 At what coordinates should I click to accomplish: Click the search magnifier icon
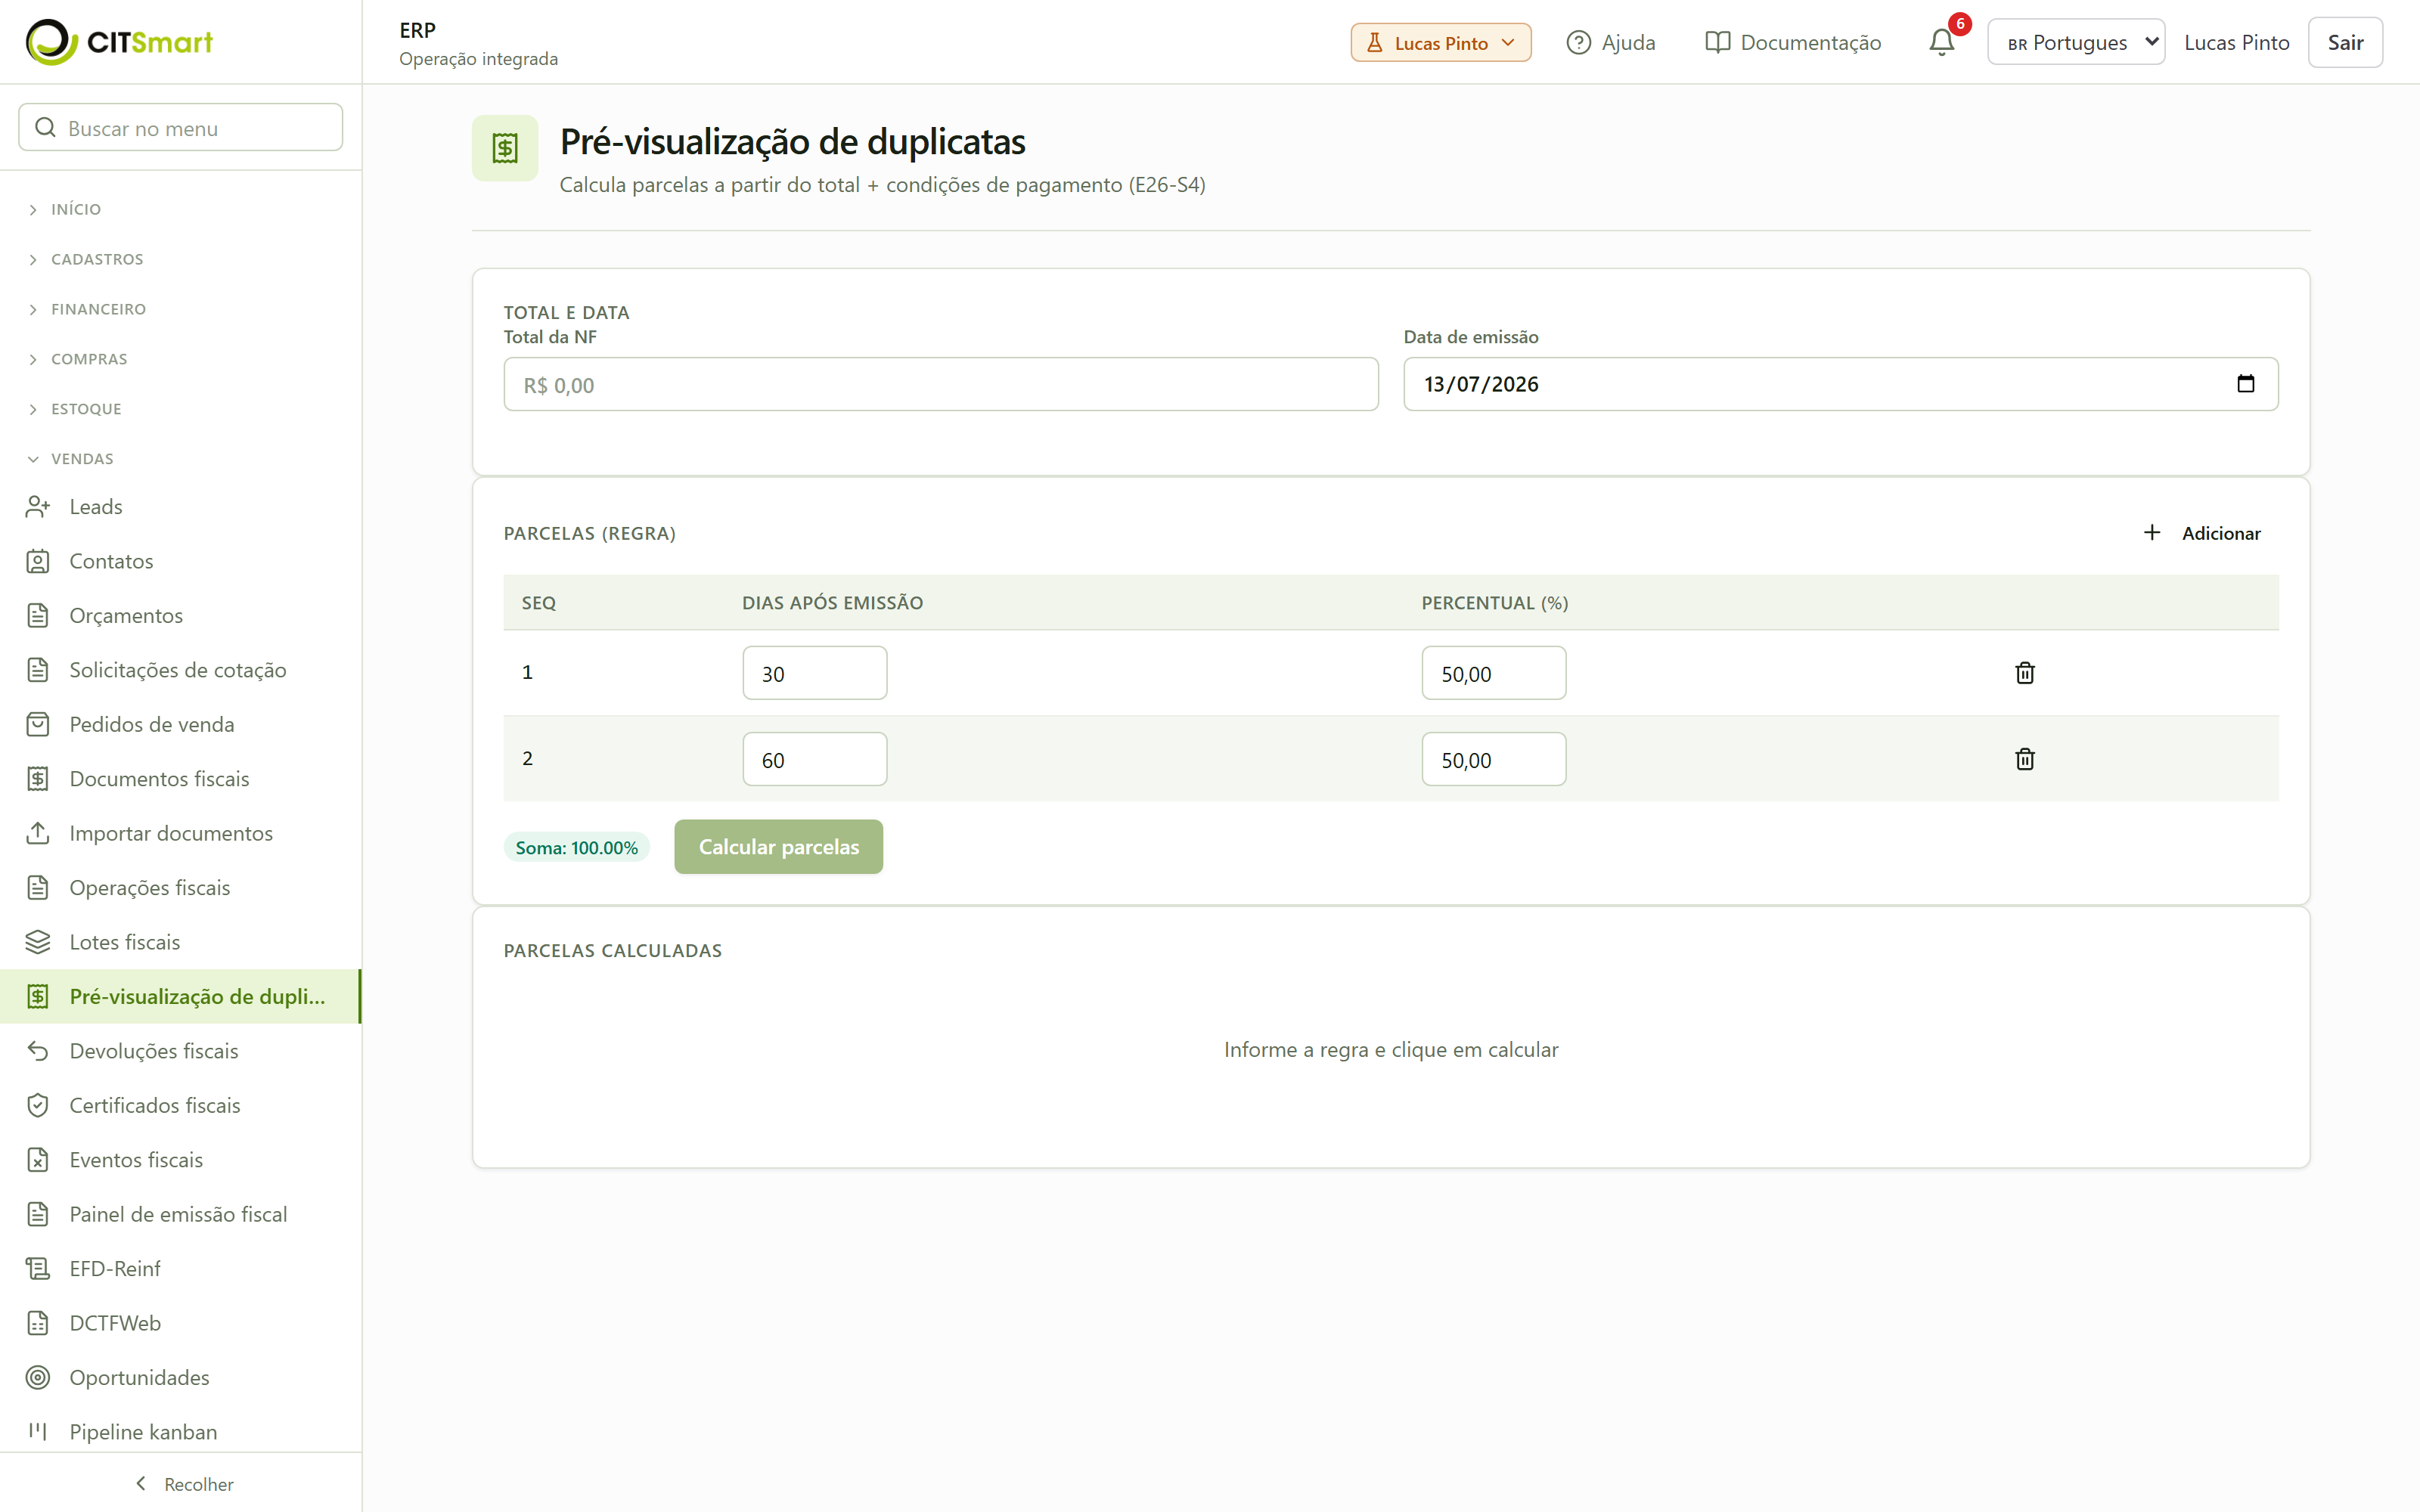45,128
